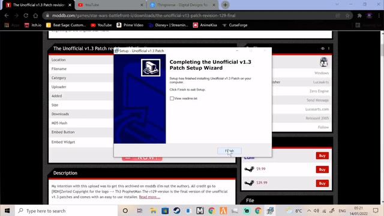
Task: Click the stormtrooper avatar in the profile
Action: (x=324, y=62)
